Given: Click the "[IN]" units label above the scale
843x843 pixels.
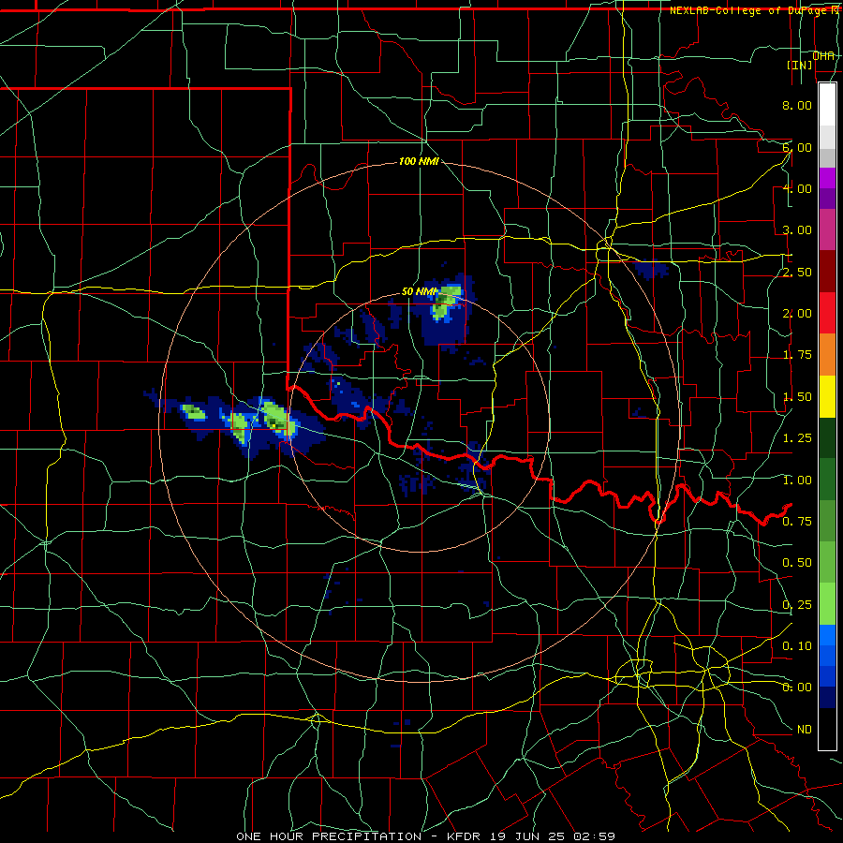Looking at the screenshot, I should pos(800,65).
